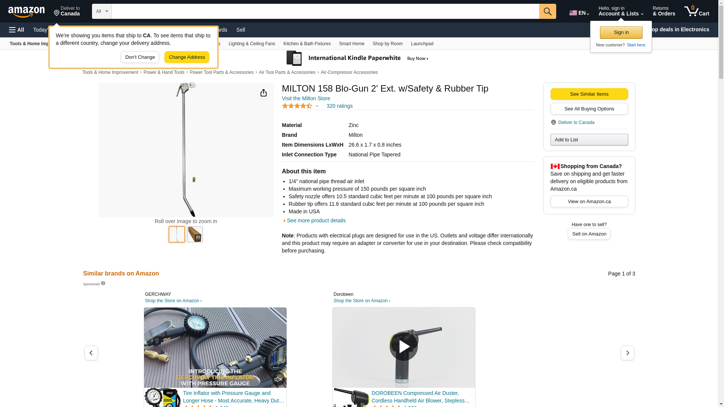Open the Sell menu item

point(241,30)
